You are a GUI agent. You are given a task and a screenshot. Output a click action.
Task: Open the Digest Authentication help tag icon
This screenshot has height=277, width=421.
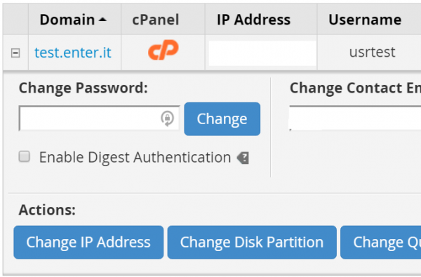(x=243, y=158)
